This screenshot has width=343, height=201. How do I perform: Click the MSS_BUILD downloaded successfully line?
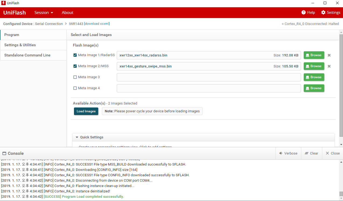click(x=93, y=164)
